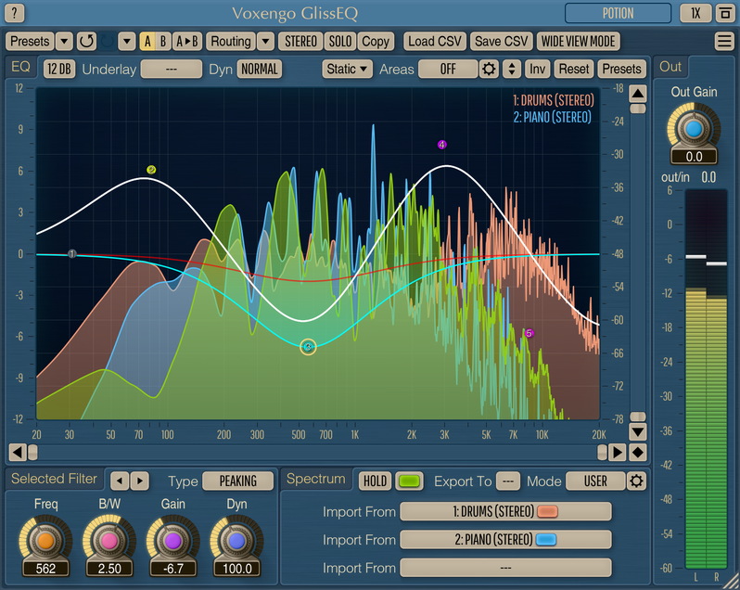
Task: Select yellow filter control point 2
Action: point(151,170)
